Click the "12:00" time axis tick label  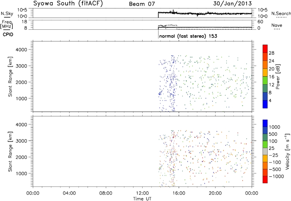[142, 193]
